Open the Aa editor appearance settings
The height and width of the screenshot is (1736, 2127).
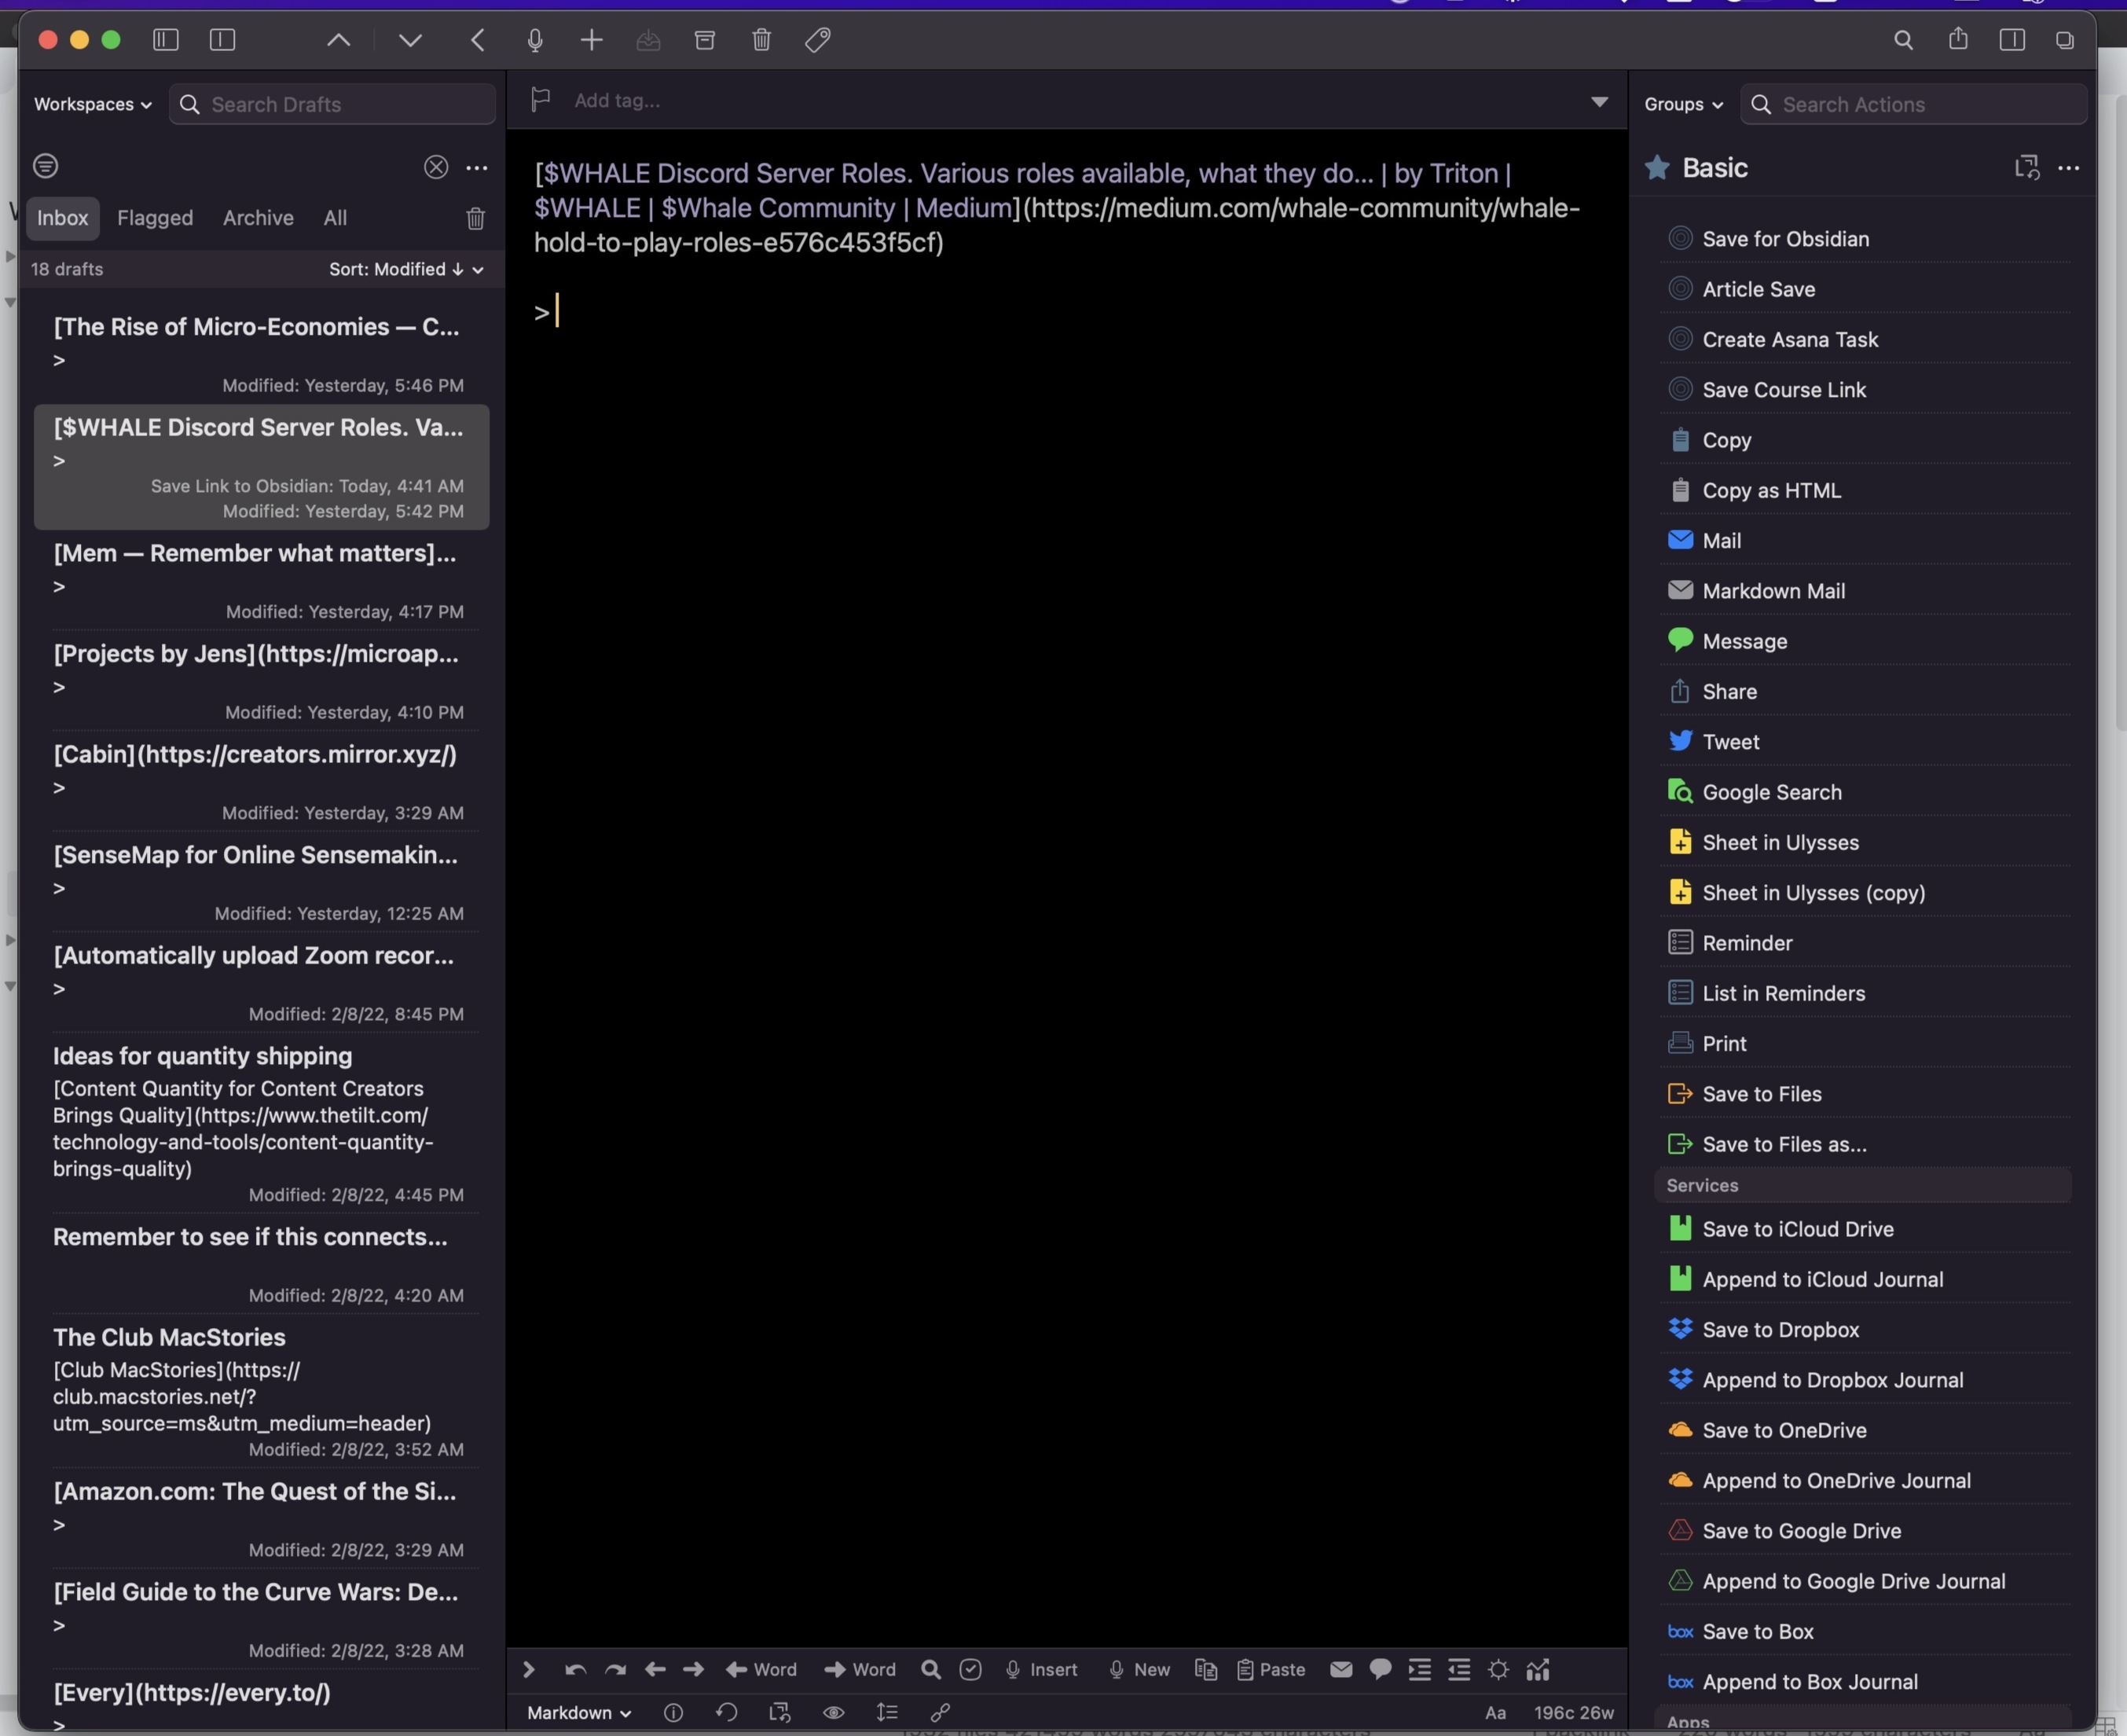click(x=1496, y=1713)
